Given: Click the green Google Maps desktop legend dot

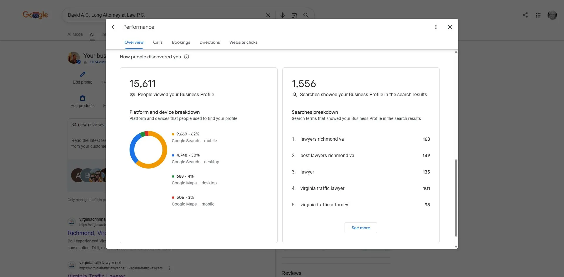Looking at the screenshot, I should click(173, 176).
